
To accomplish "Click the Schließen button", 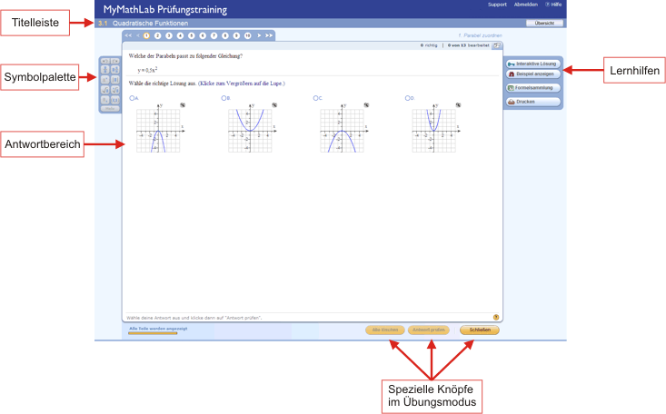I will (480, 330).
